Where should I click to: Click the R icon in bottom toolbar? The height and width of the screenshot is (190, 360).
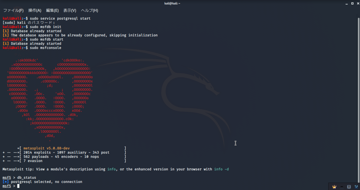pyautogui.click(x=349, y=186)
